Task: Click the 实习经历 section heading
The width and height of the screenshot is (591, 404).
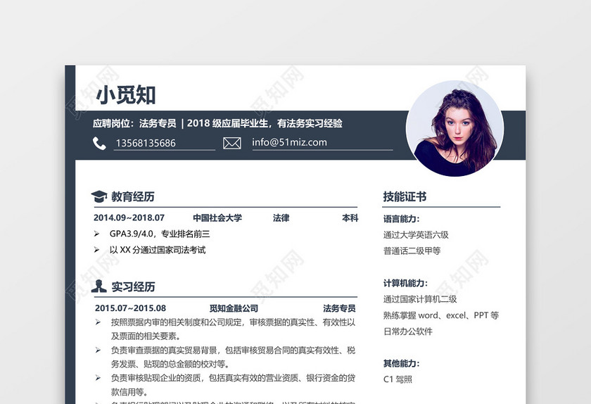Action: point(133,286)
